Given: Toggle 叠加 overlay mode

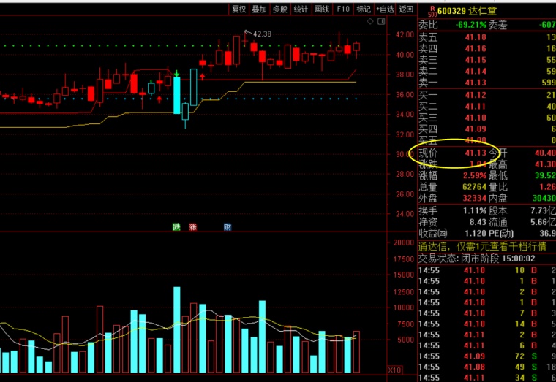Looking at the screenshot, I should tap(259, 9).
